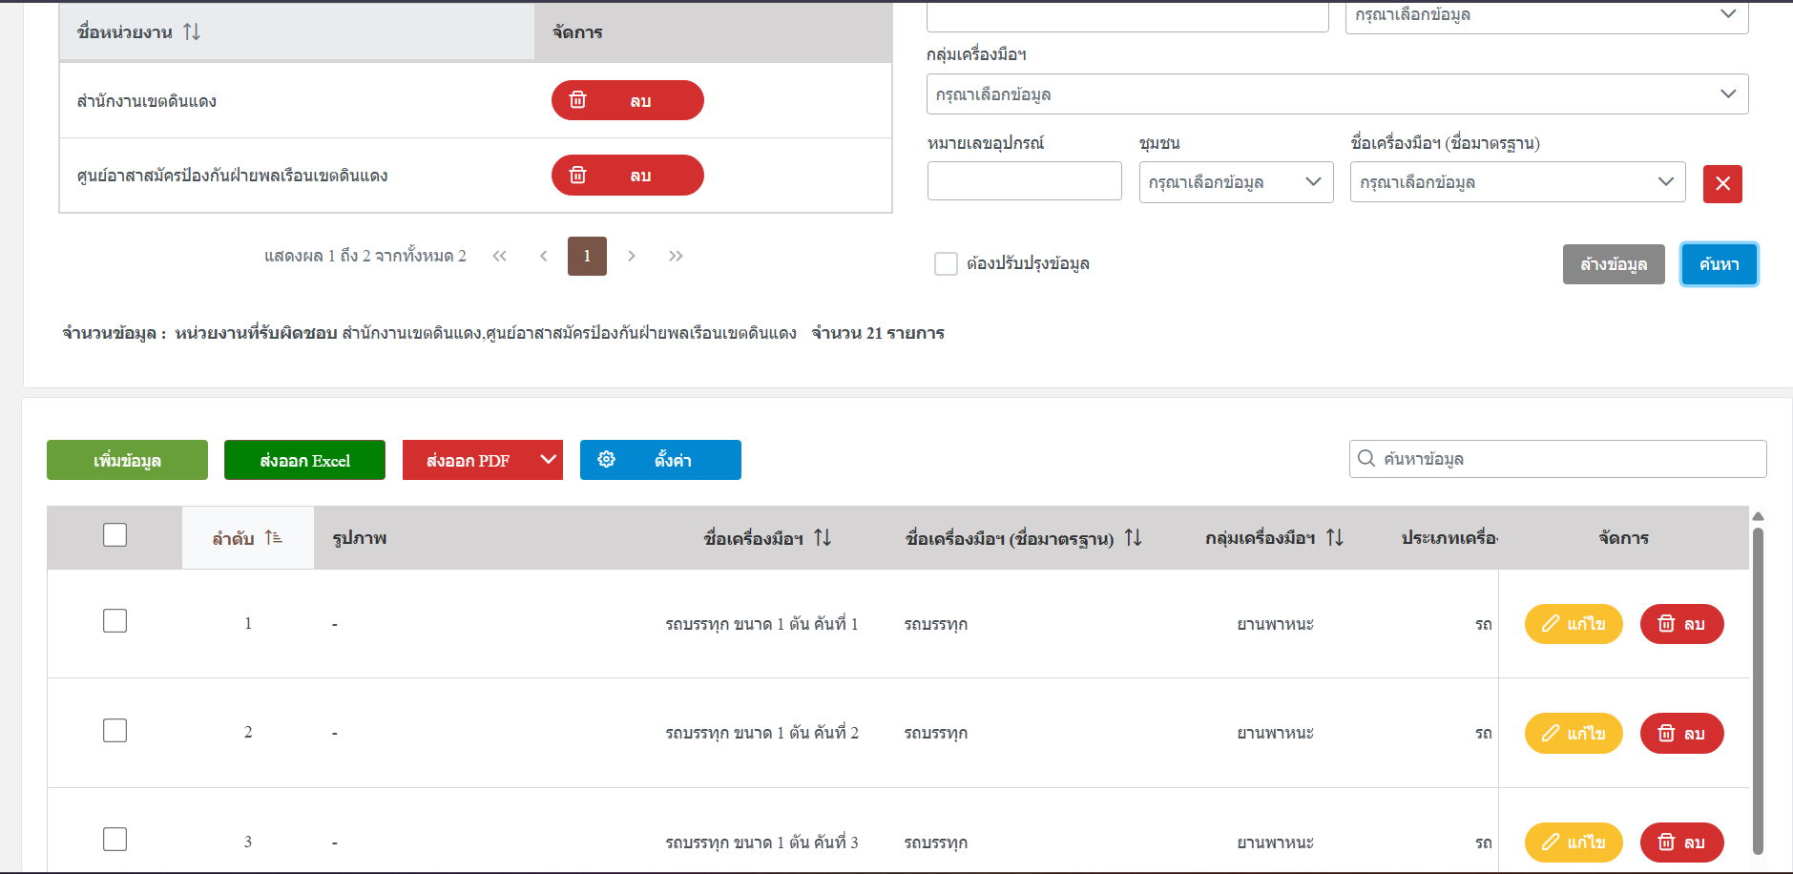Go to the last page double-chevron
The width and height of the screenshot is (1793, 874).
click(x=676, y=256)
